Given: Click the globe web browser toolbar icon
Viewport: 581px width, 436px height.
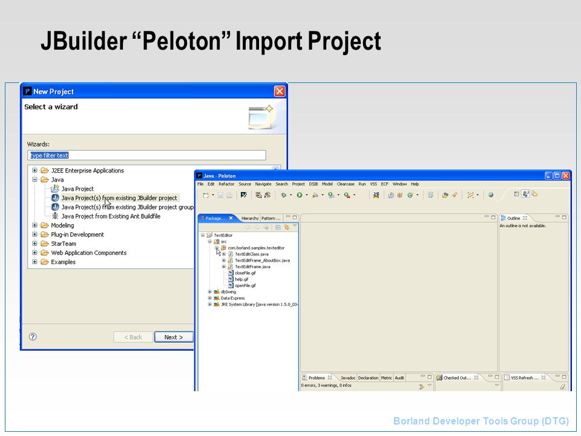Looking at the screenshot, I should point(491,195).
